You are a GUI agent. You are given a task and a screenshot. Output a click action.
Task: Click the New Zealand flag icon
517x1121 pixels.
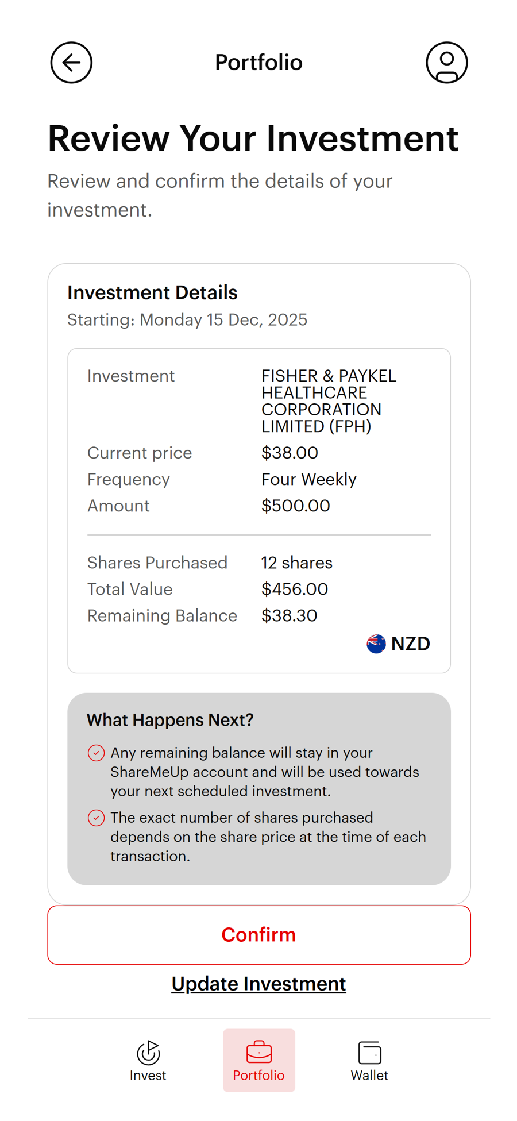click(376, 644)
